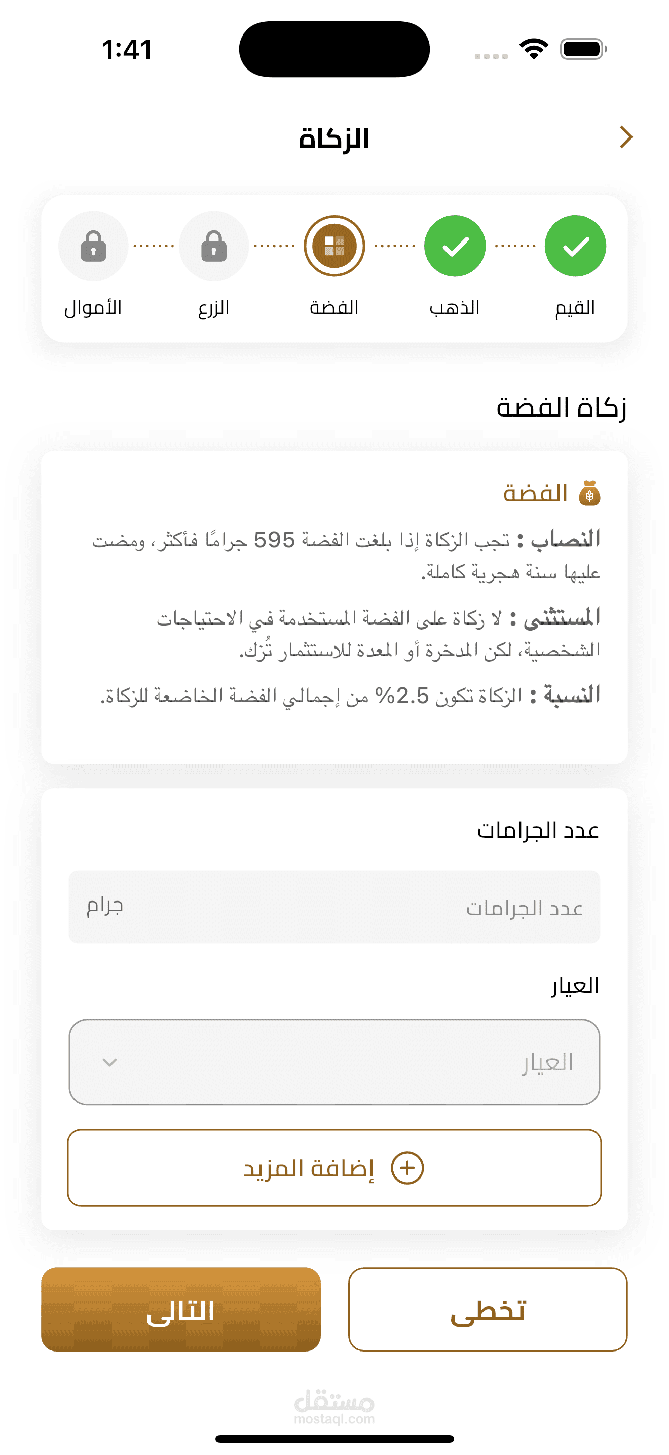Tap the الفضة step label text
The image size is (669, 1455).
334,307
